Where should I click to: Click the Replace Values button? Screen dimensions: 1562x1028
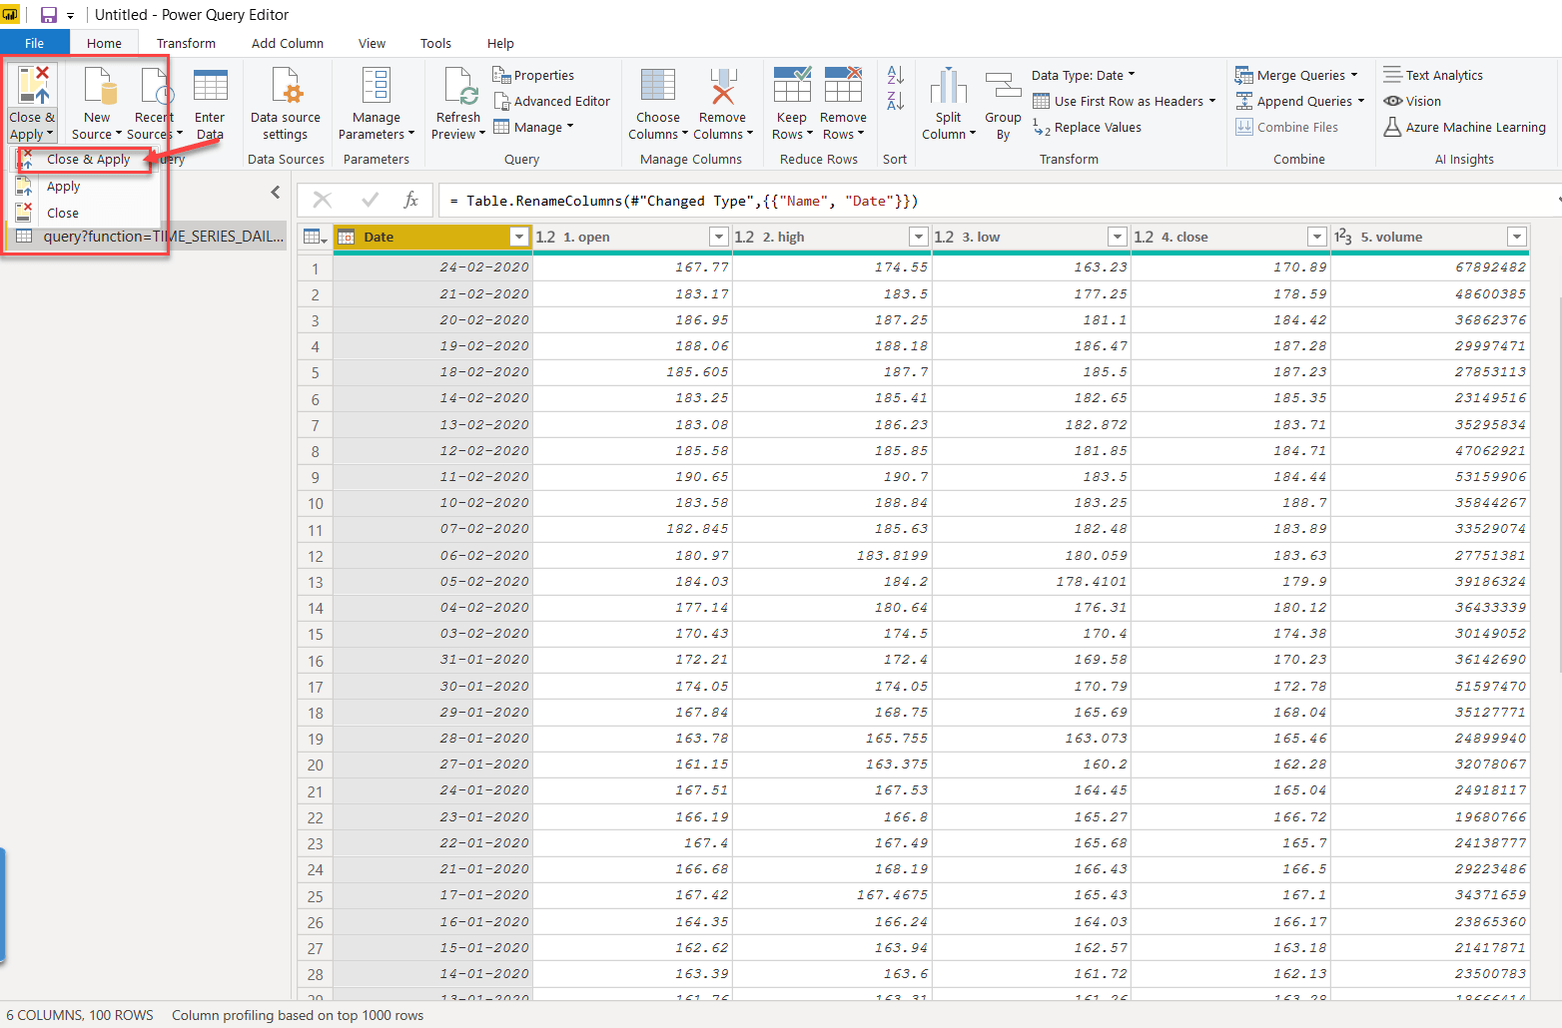tap(1097, 128)
